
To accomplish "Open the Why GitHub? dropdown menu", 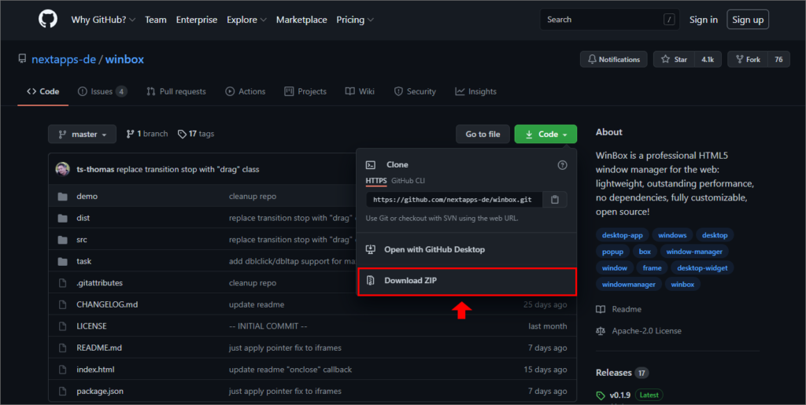I will pyautogui.click(x=103, y=20).
